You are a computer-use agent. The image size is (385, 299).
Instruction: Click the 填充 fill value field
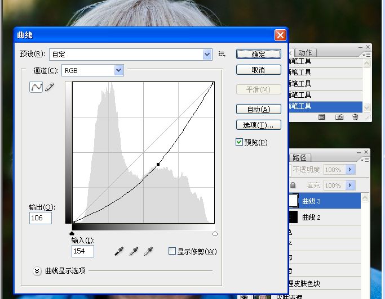[334, 185]
